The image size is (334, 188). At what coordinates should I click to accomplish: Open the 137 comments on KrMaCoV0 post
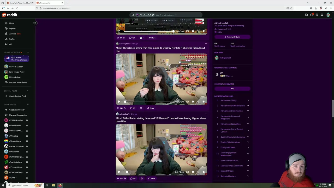(133, 179)
